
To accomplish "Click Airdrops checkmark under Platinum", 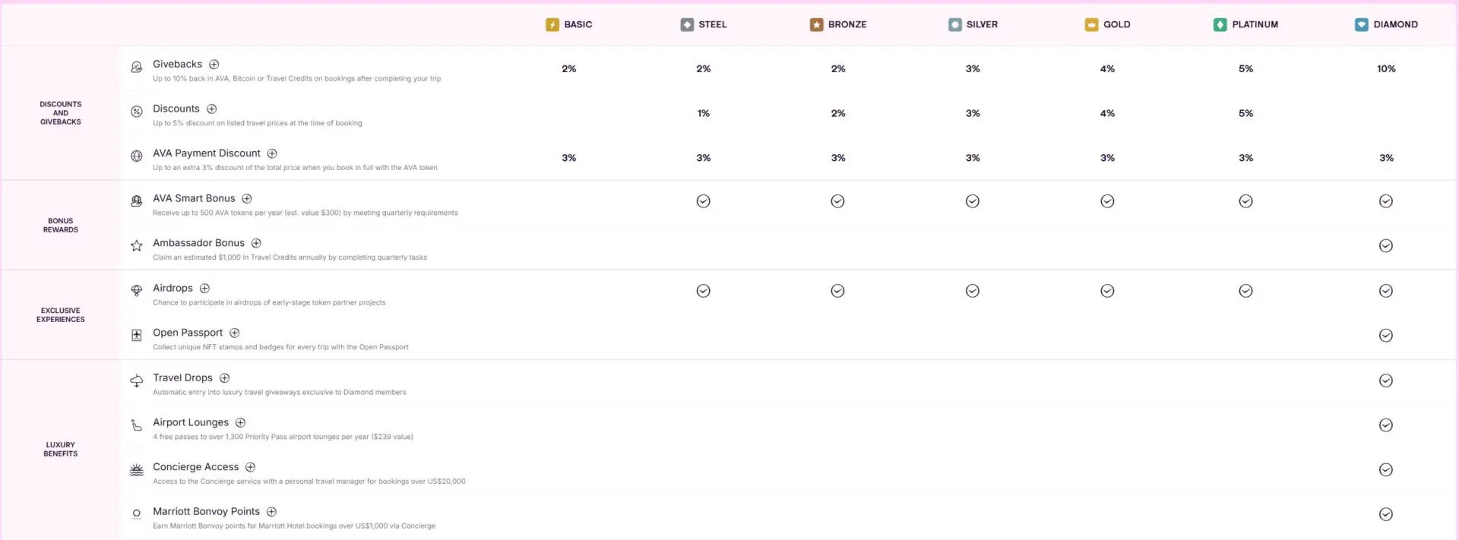I will 1245,291.
